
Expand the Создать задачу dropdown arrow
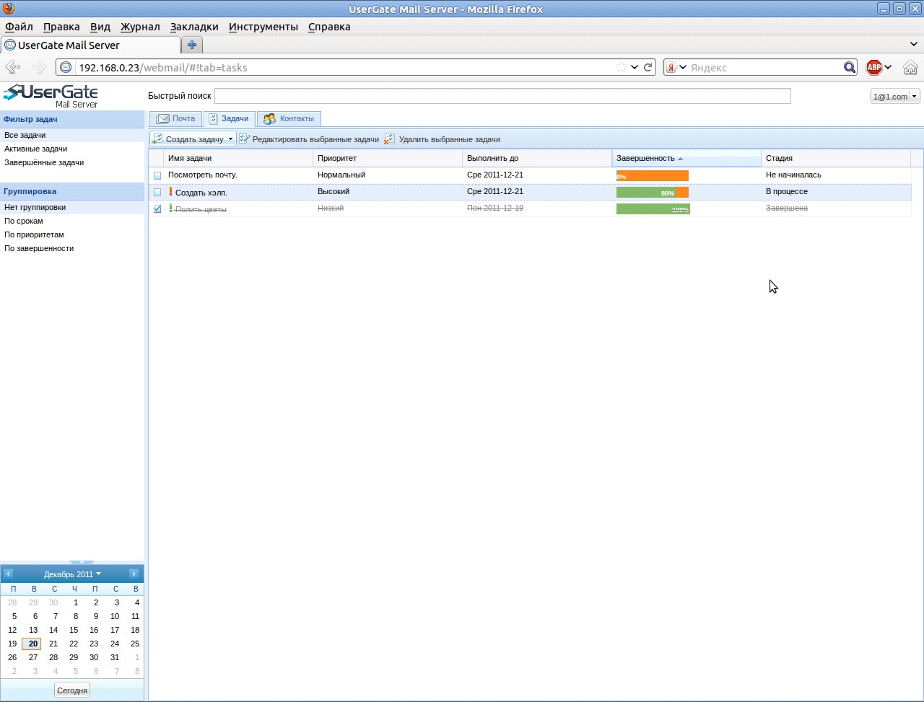(230, 139)
